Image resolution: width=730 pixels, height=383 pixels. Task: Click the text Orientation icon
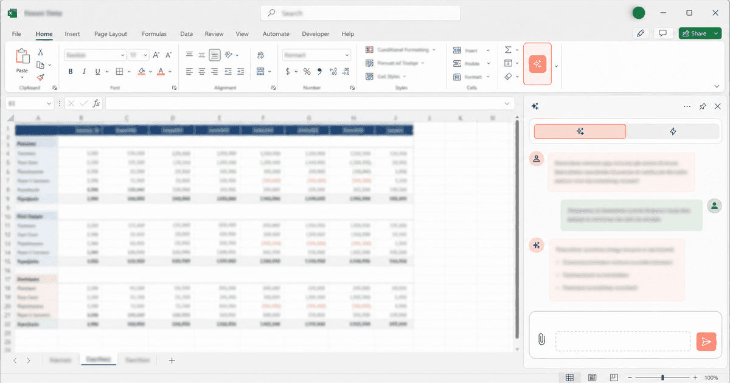229,55
